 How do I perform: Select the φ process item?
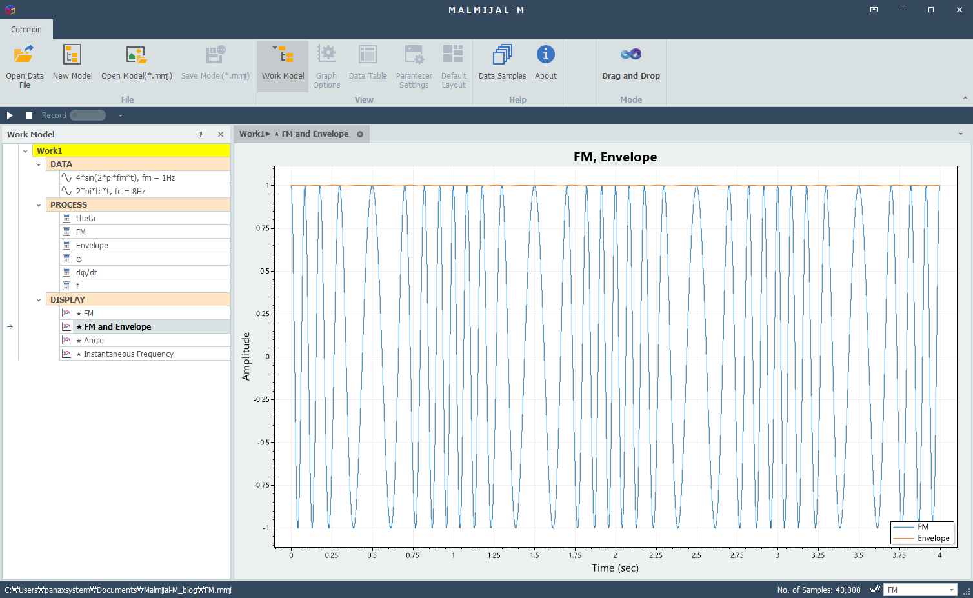point(145,259)
